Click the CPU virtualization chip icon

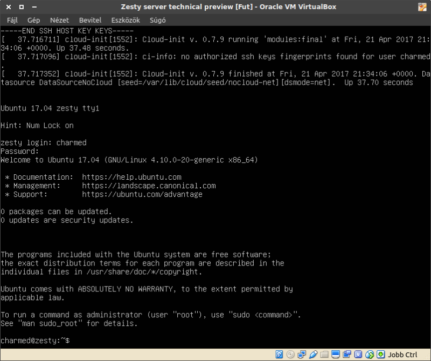[x=358, y=355]
